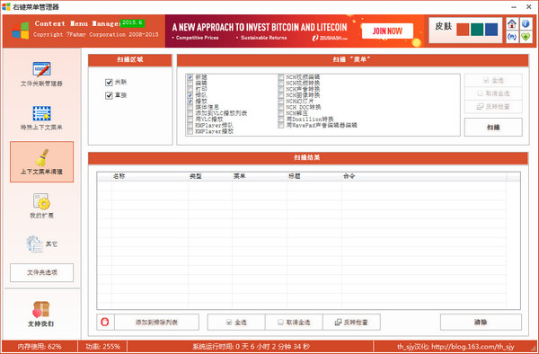Click the 文件夹选项 button
Image resolution: width=539 pixels, height=354 pixels.
click(x=41, y=272)
